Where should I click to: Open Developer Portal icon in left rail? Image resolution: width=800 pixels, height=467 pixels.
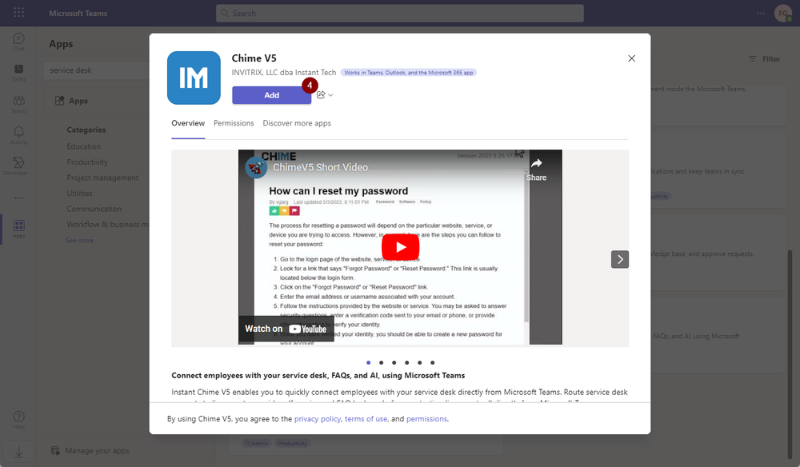(x=19, y=166)
